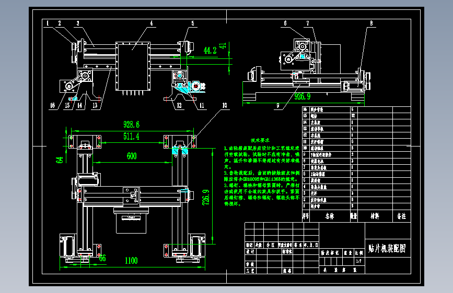Select the vertical 41 dimension value
The image size is (453, 293).
pos(223,46)
